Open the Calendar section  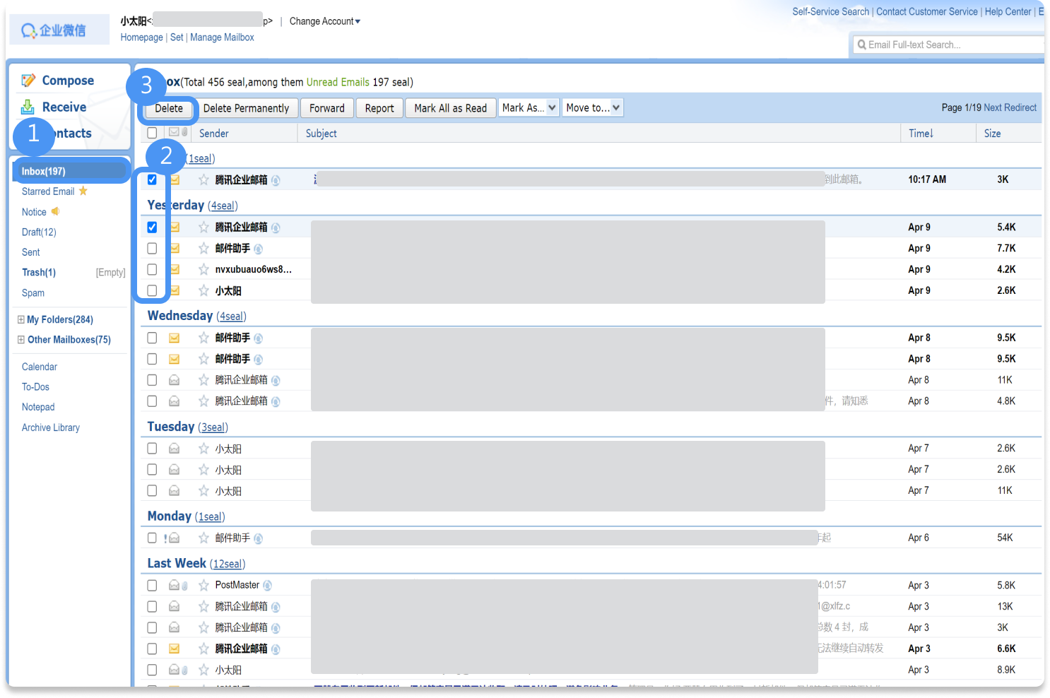tap(40, 367)
